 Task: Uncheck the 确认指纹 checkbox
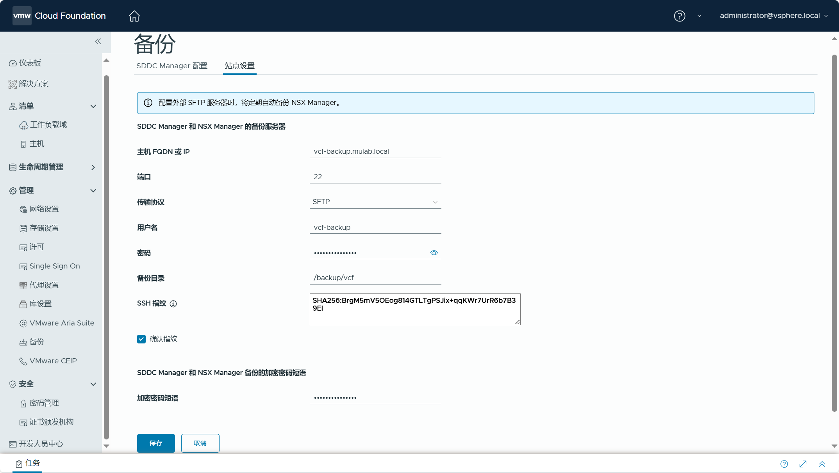pyautogui.click(x=141, y=339)
